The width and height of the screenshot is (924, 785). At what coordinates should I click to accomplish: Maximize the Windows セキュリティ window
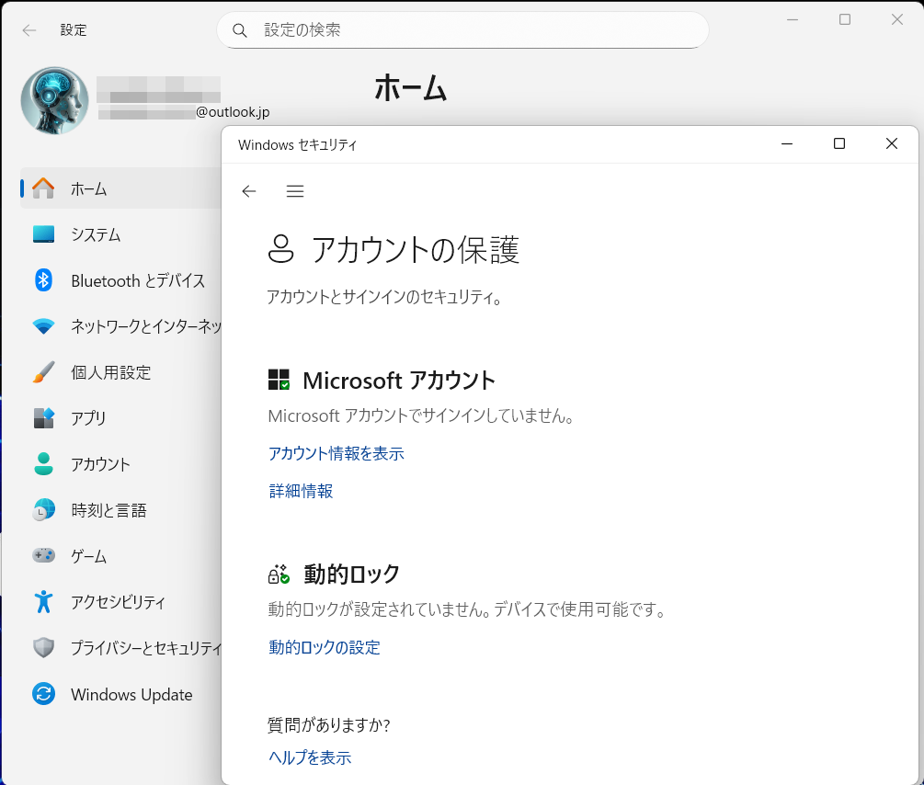coord(839,143)
